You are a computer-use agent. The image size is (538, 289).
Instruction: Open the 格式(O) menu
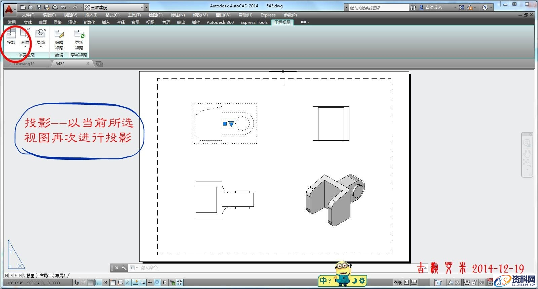click(x=112, y=15)
